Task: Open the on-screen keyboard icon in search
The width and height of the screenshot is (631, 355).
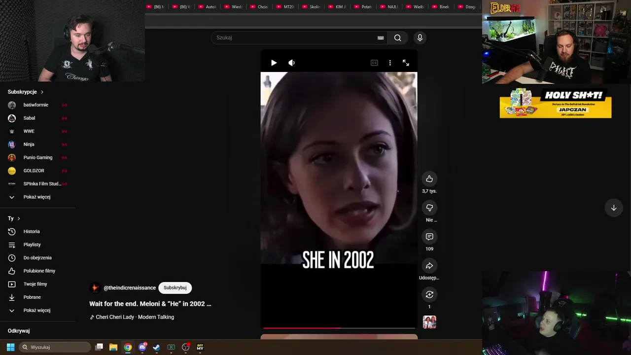Action: click(381, 37)
